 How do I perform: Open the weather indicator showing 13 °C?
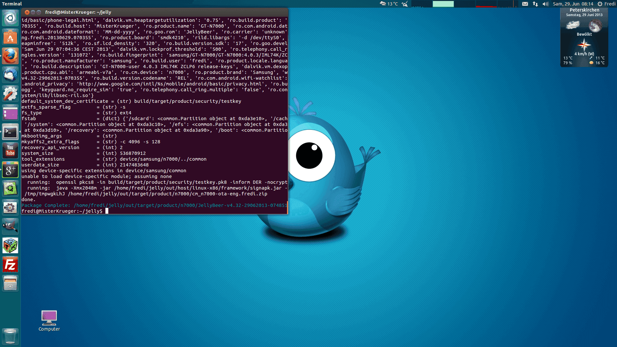(389, 4)
